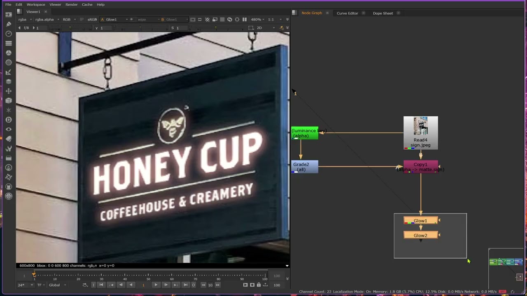
Task: Click the current frame number field
Action: tap(143, 285)
